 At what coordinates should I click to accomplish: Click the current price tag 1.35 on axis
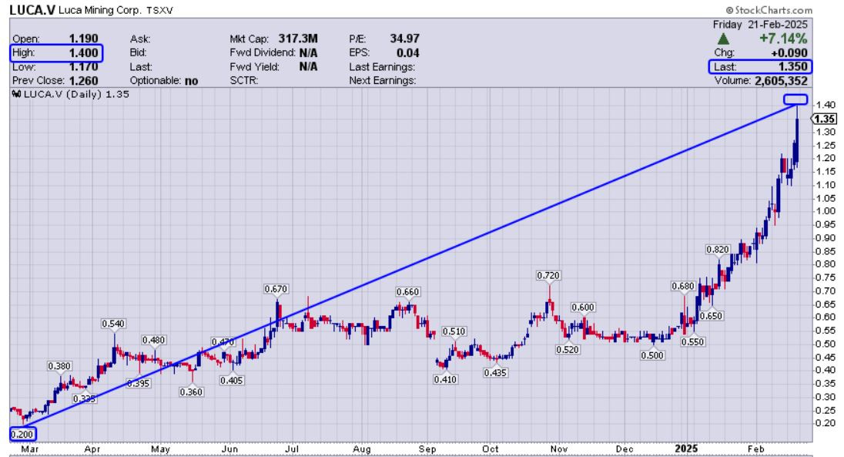824,119
